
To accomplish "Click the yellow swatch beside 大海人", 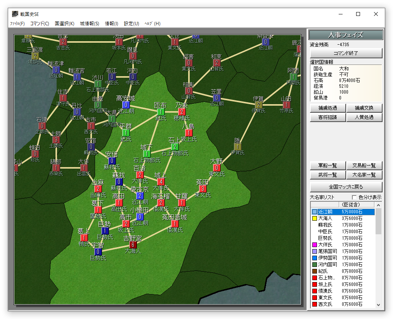I will click(315, 218).
